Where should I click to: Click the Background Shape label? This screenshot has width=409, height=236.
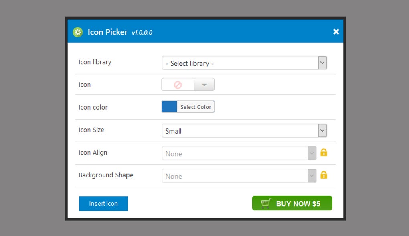[x=106, y=175]
